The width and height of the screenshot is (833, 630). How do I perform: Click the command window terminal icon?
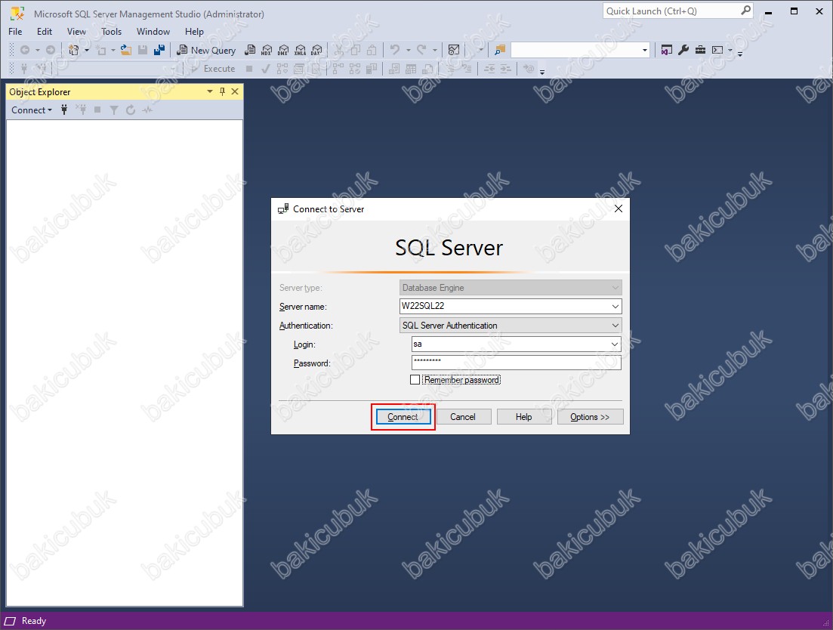717,50
